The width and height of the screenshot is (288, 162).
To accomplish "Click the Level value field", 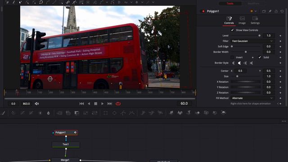I will pyautogui.click(x=269, y=36).
